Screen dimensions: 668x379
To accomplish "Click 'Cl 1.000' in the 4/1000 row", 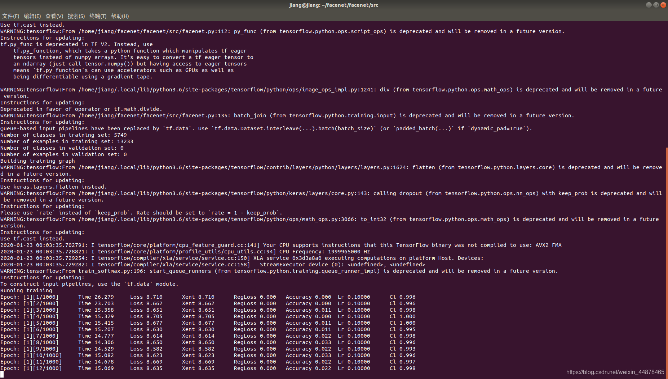I will [403, 316].
